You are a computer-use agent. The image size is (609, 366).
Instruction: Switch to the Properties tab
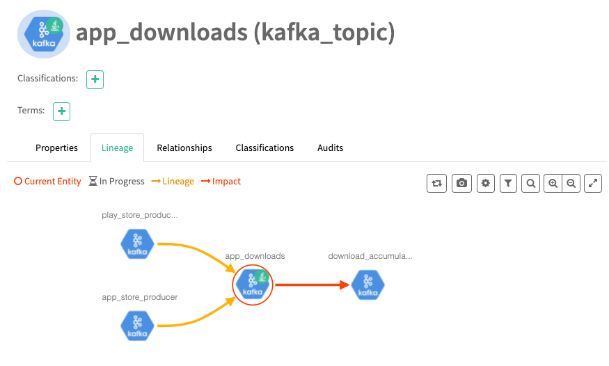coord(56,148)
